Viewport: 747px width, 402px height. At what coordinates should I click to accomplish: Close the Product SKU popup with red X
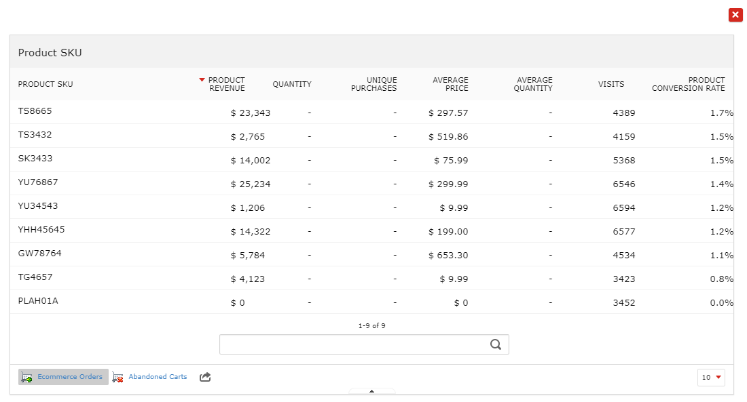click(x=735, y=15)
